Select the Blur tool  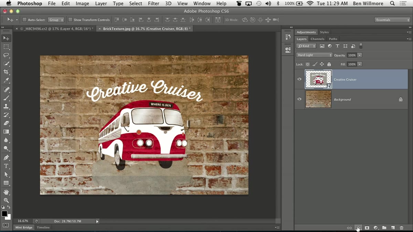point(6,140)
